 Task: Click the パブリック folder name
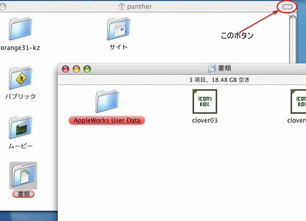coord(21,96)
